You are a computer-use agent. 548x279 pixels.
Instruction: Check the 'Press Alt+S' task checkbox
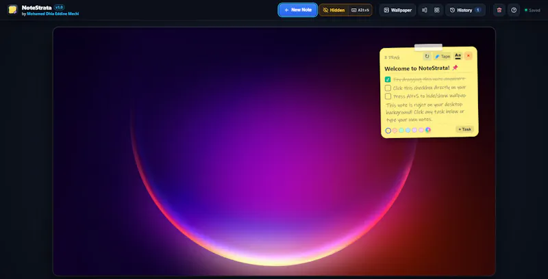point(388,96)
